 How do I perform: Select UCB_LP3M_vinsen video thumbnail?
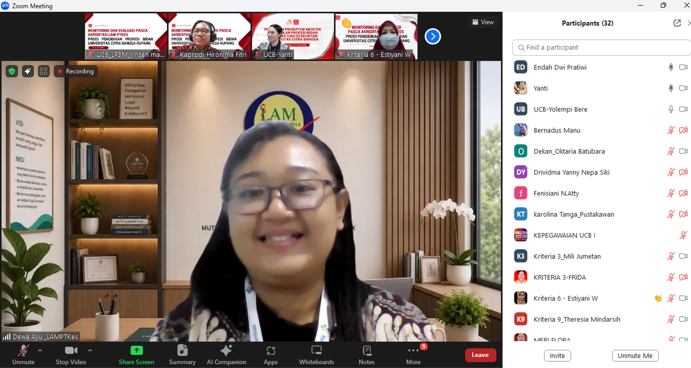point(126,36)
